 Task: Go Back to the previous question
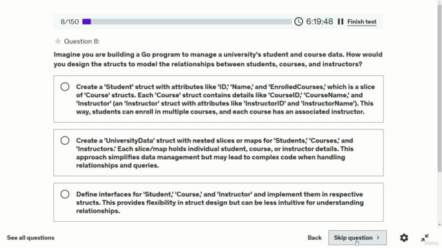315,238
